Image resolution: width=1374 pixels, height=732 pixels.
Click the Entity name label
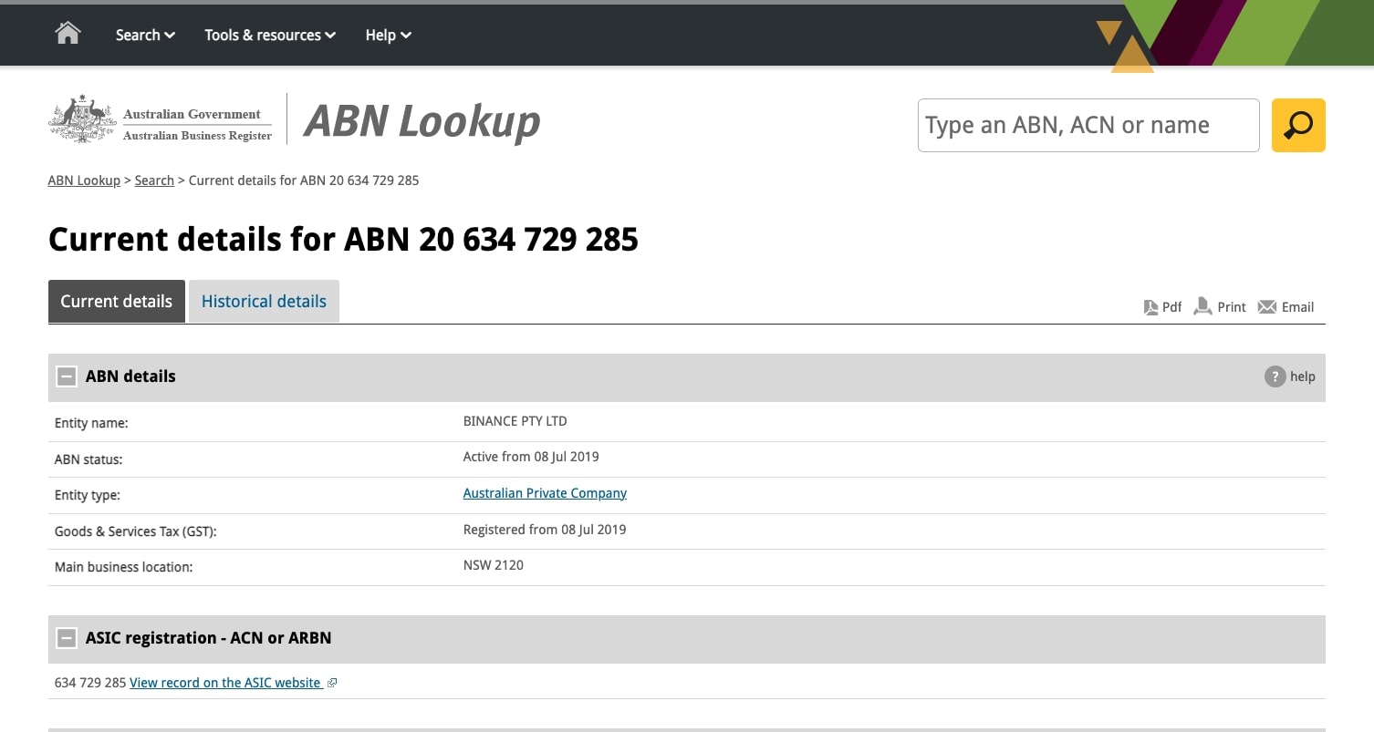coord(91,423)
